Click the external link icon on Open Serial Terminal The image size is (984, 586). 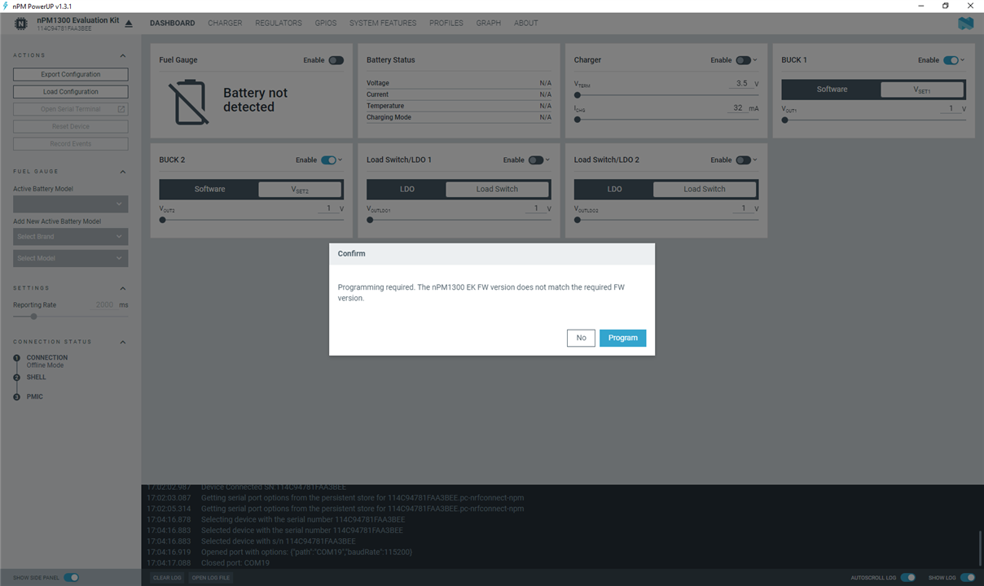(x=121, y=109)
